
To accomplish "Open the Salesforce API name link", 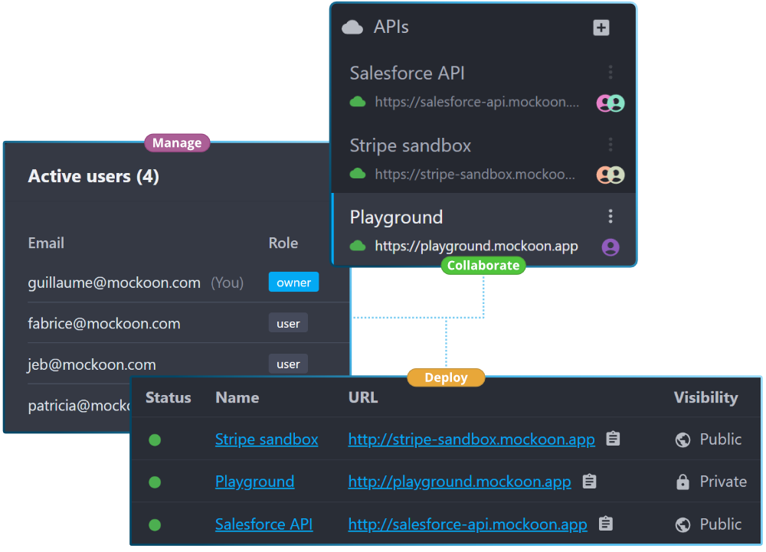I will click(264, 524).
